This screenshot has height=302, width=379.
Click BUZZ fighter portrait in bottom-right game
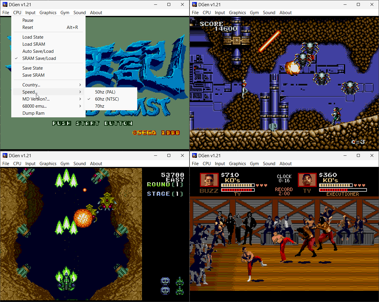pos(209,180)
